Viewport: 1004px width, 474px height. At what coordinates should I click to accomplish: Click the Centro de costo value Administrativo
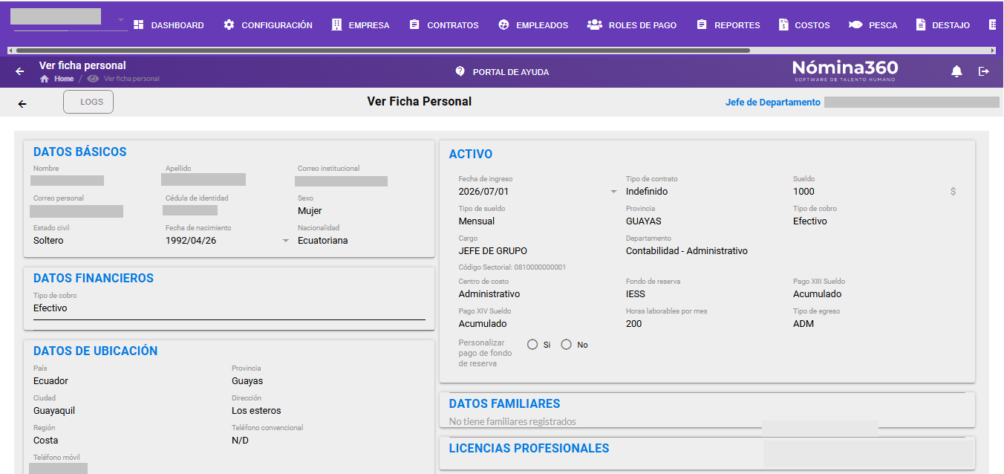click(x=489, y=294)
